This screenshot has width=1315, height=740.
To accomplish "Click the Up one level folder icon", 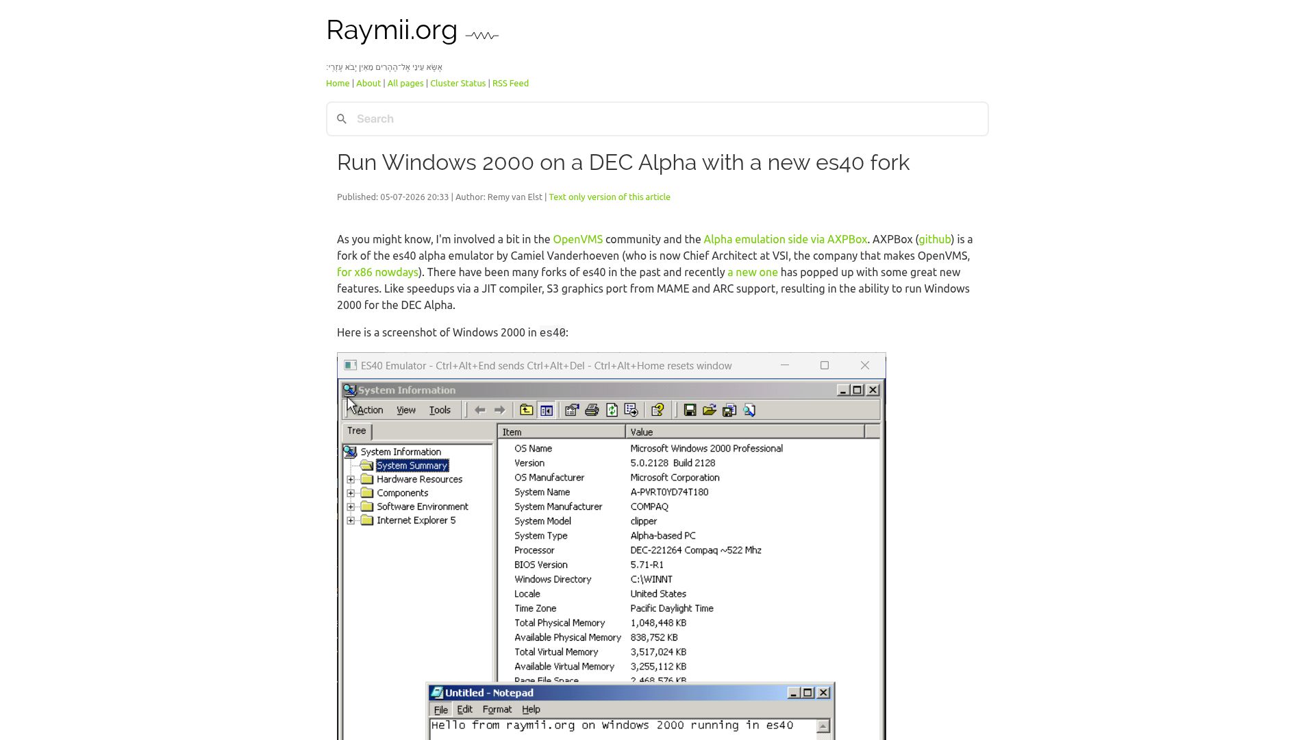I will click(526, 410).
